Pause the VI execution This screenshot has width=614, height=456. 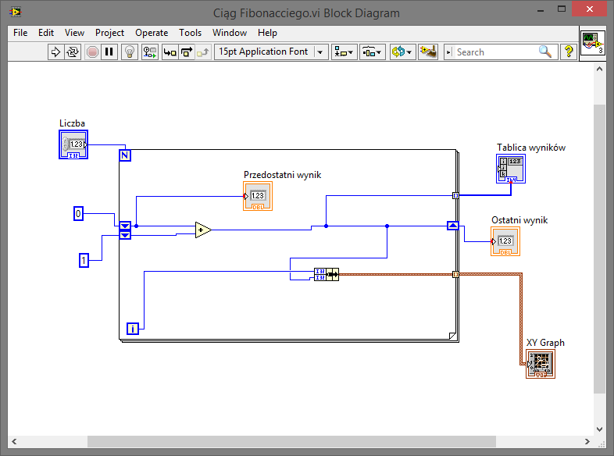pyautogui.click(x=109, y=52)
